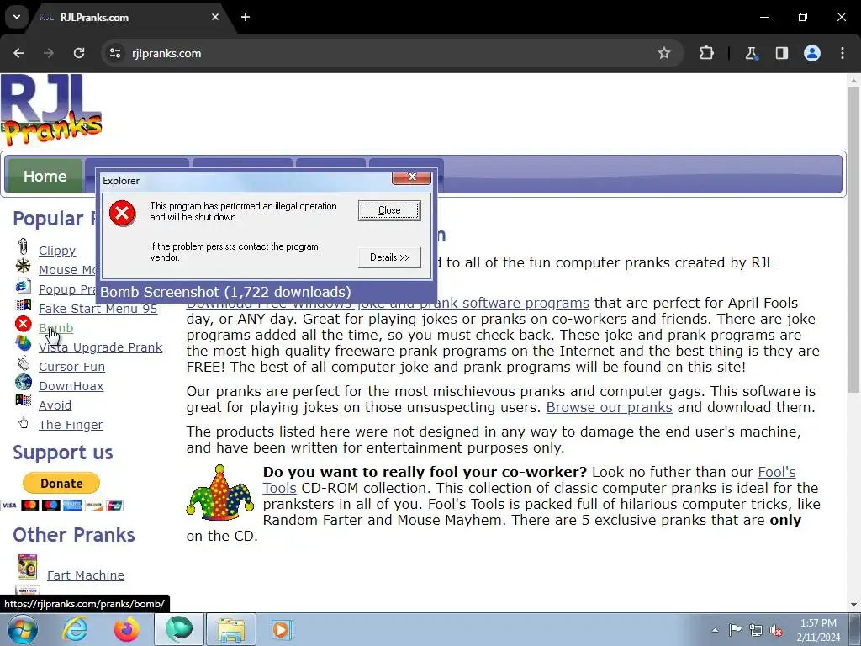Screen dimensions: 861x646
Task: Click the Clippy paperclip icon
Action: tap(23, 246)
